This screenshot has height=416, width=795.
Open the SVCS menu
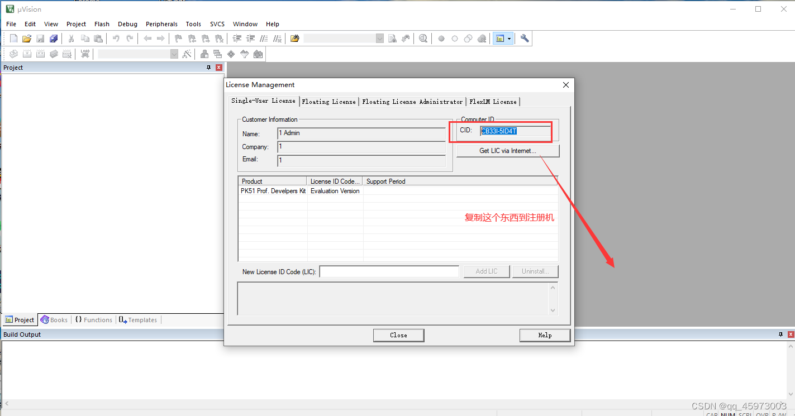pos(217,24)
